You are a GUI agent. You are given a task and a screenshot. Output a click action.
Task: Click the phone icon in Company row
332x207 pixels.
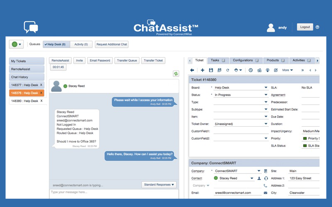(x=265, y=185)
